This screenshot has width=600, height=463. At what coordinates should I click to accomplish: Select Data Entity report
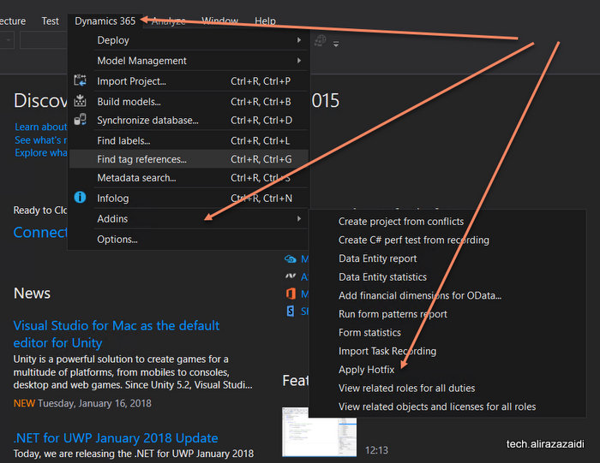coord(447,258)
